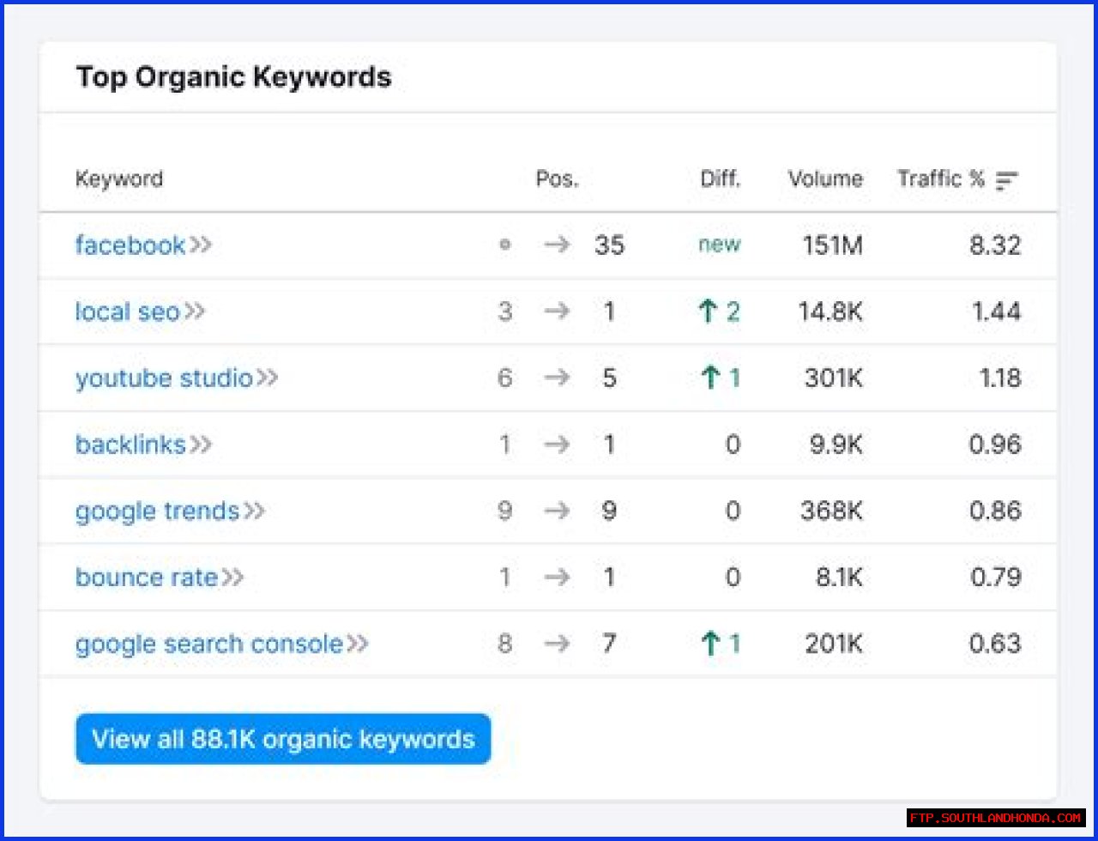The height and width of the screenshot is (841, 1098).
Task: Click the Diff. column header
Action: click(719, 179)
